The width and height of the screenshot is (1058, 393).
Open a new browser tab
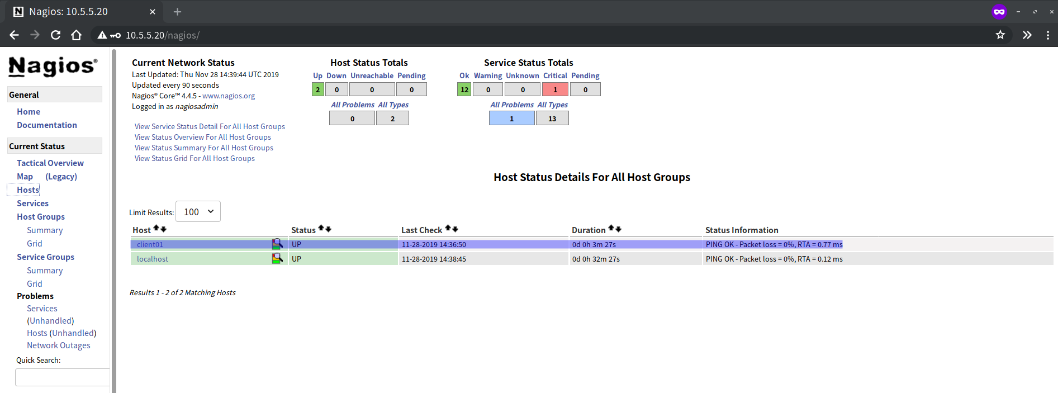click(x=177, y=12)
